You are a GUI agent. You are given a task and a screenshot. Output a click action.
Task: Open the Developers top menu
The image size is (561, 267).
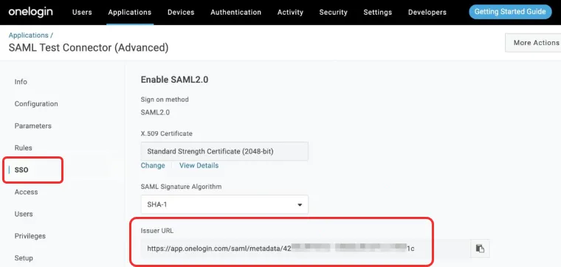pos(427,12)
